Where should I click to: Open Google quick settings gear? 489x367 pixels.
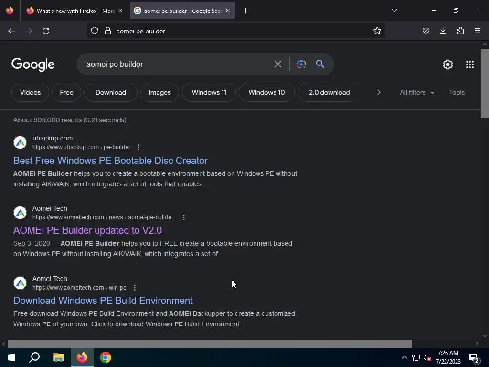tap(448, 65)
